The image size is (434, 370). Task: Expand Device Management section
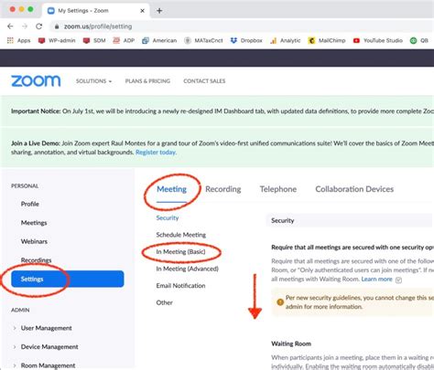tap(46, 347)
